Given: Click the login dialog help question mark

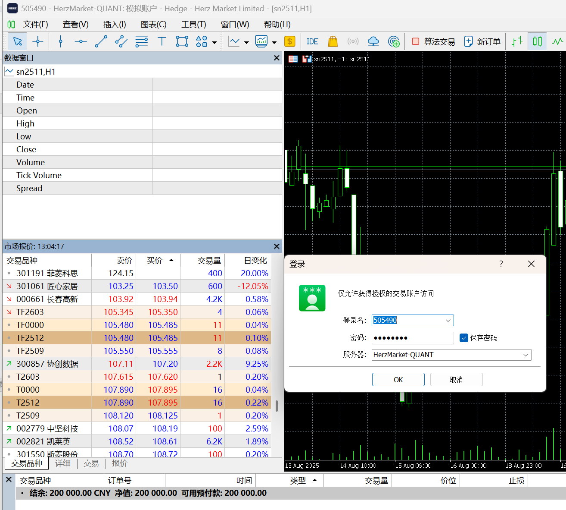Looking at the screenshot, I should tap(501, 264).
